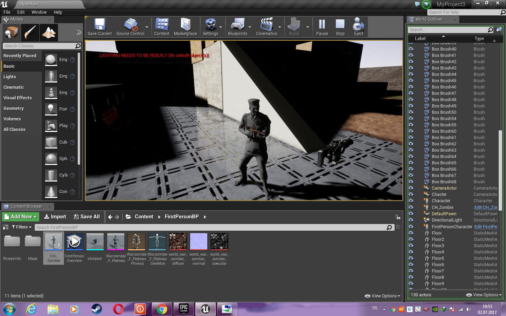Open Steam from the Windows taskbar
This screenshot has height=316, width=506.
pos(96,309)
